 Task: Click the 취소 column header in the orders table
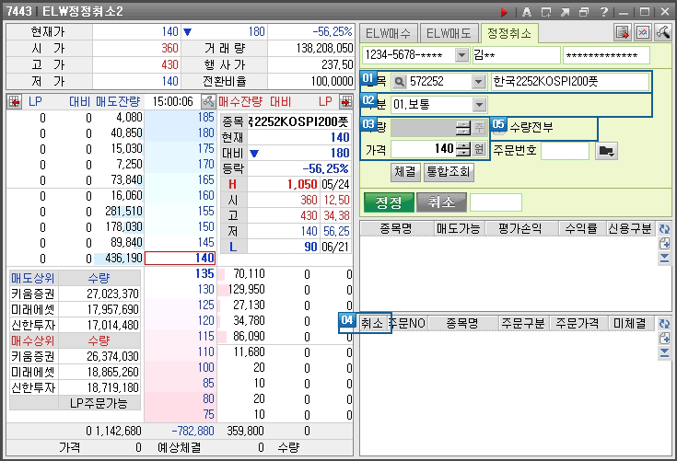(372, 323)
